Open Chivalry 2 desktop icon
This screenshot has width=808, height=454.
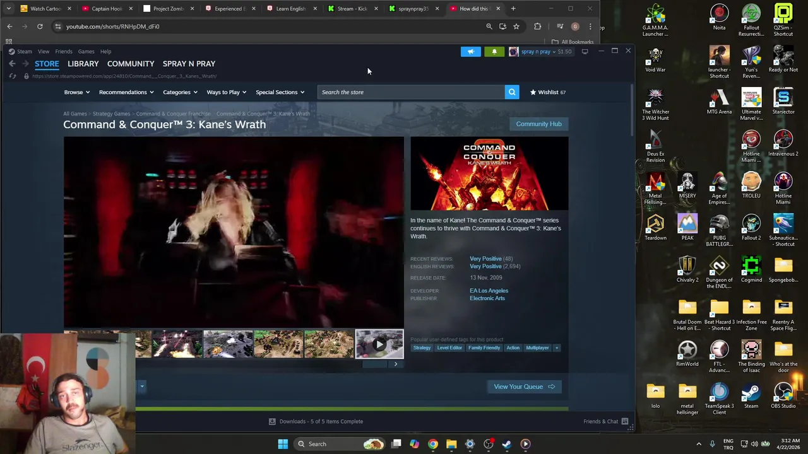coord(687,270)
